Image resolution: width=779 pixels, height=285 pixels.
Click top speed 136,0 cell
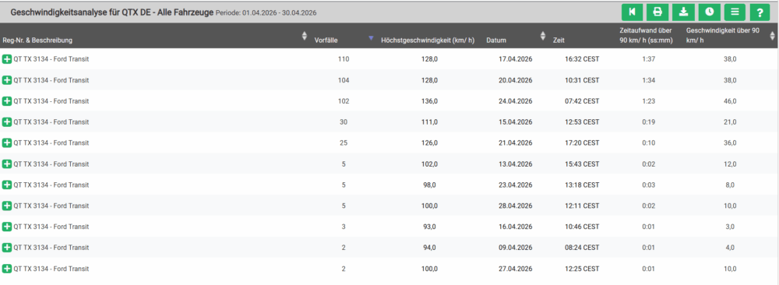pos(429,100)
